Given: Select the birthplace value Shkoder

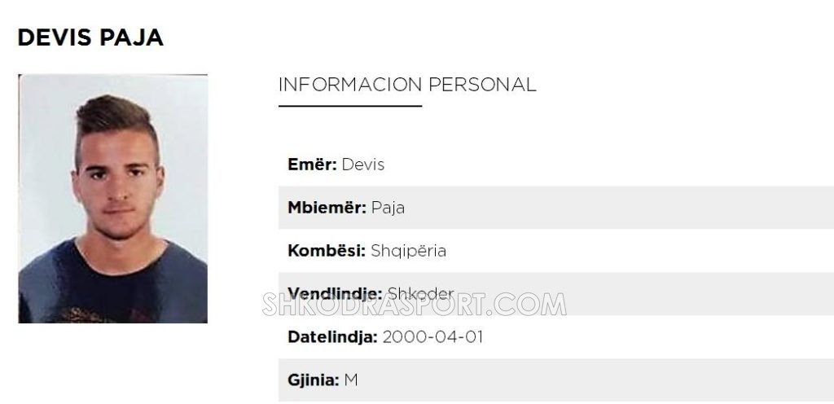Looking at the screenshot, I should [x=421, y=293].
